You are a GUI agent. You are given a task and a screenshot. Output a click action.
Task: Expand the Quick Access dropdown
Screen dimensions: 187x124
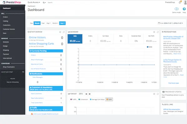pos(33,2)
